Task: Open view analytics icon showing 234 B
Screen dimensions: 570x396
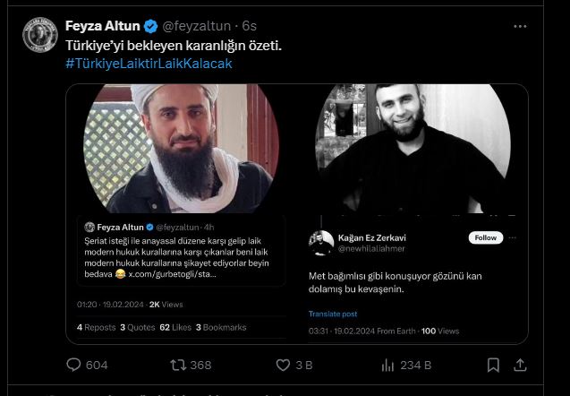Action: coord(388,366)
